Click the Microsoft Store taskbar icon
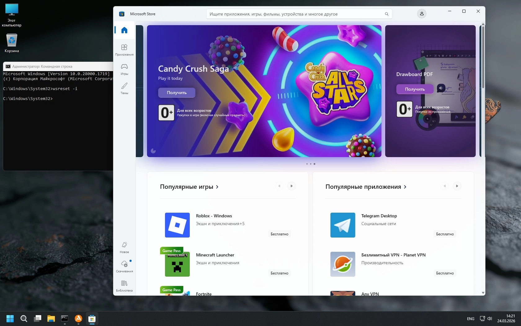This screenshot has height=326, width=521. (x=92, y=319)
